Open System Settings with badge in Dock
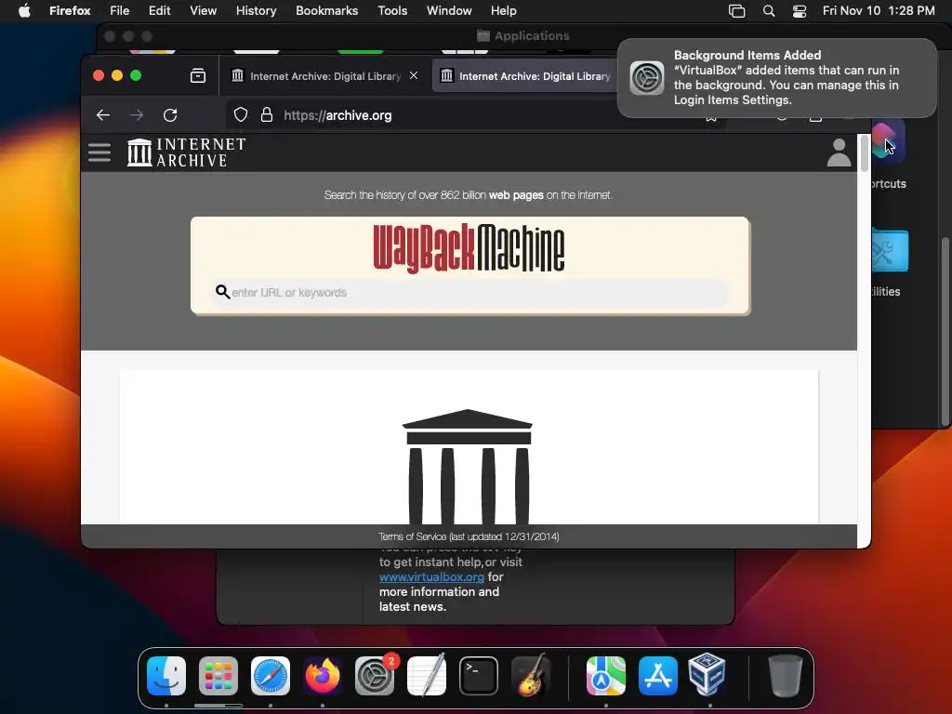Viewport: 952px width, 714px height. tap(375, 676)
